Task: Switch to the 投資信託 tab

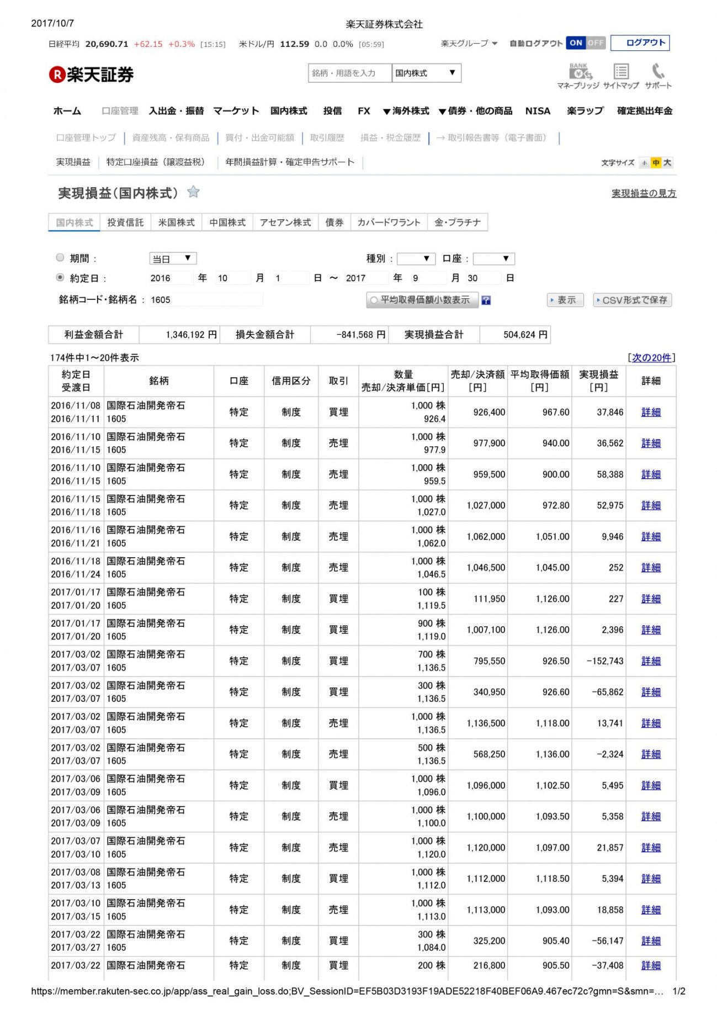Action: [125, 222]
